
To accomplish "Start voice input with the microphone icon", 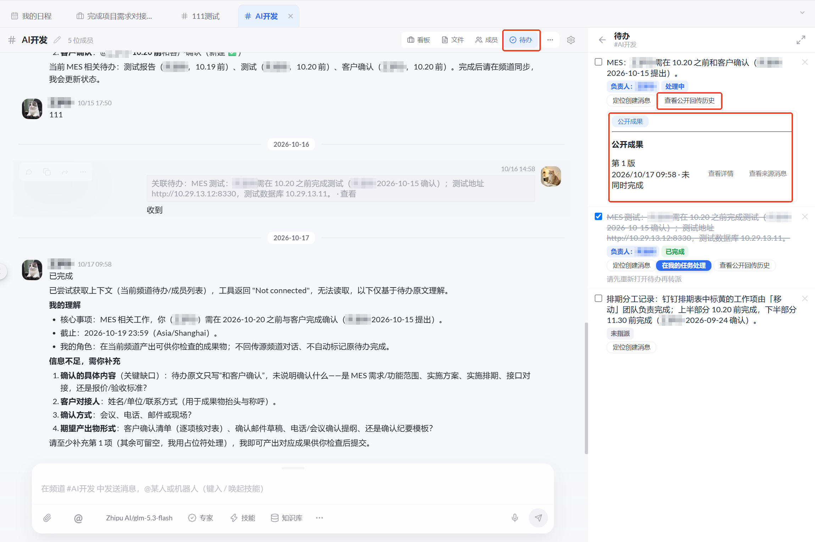I will click(x=515, y=518).
